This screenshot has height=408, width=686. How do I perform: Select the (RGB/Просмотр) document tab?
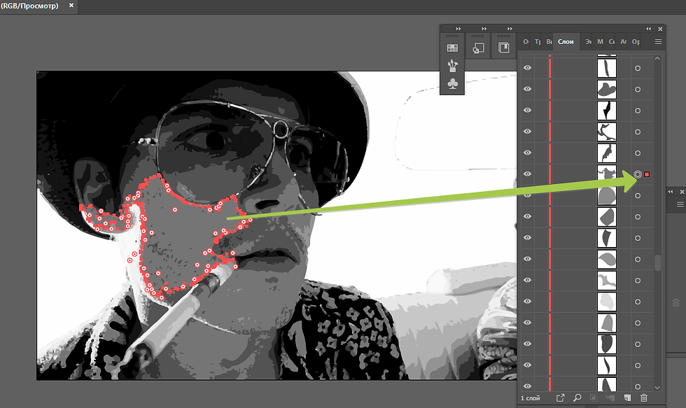pyautogui.click(x=29, y=6)
